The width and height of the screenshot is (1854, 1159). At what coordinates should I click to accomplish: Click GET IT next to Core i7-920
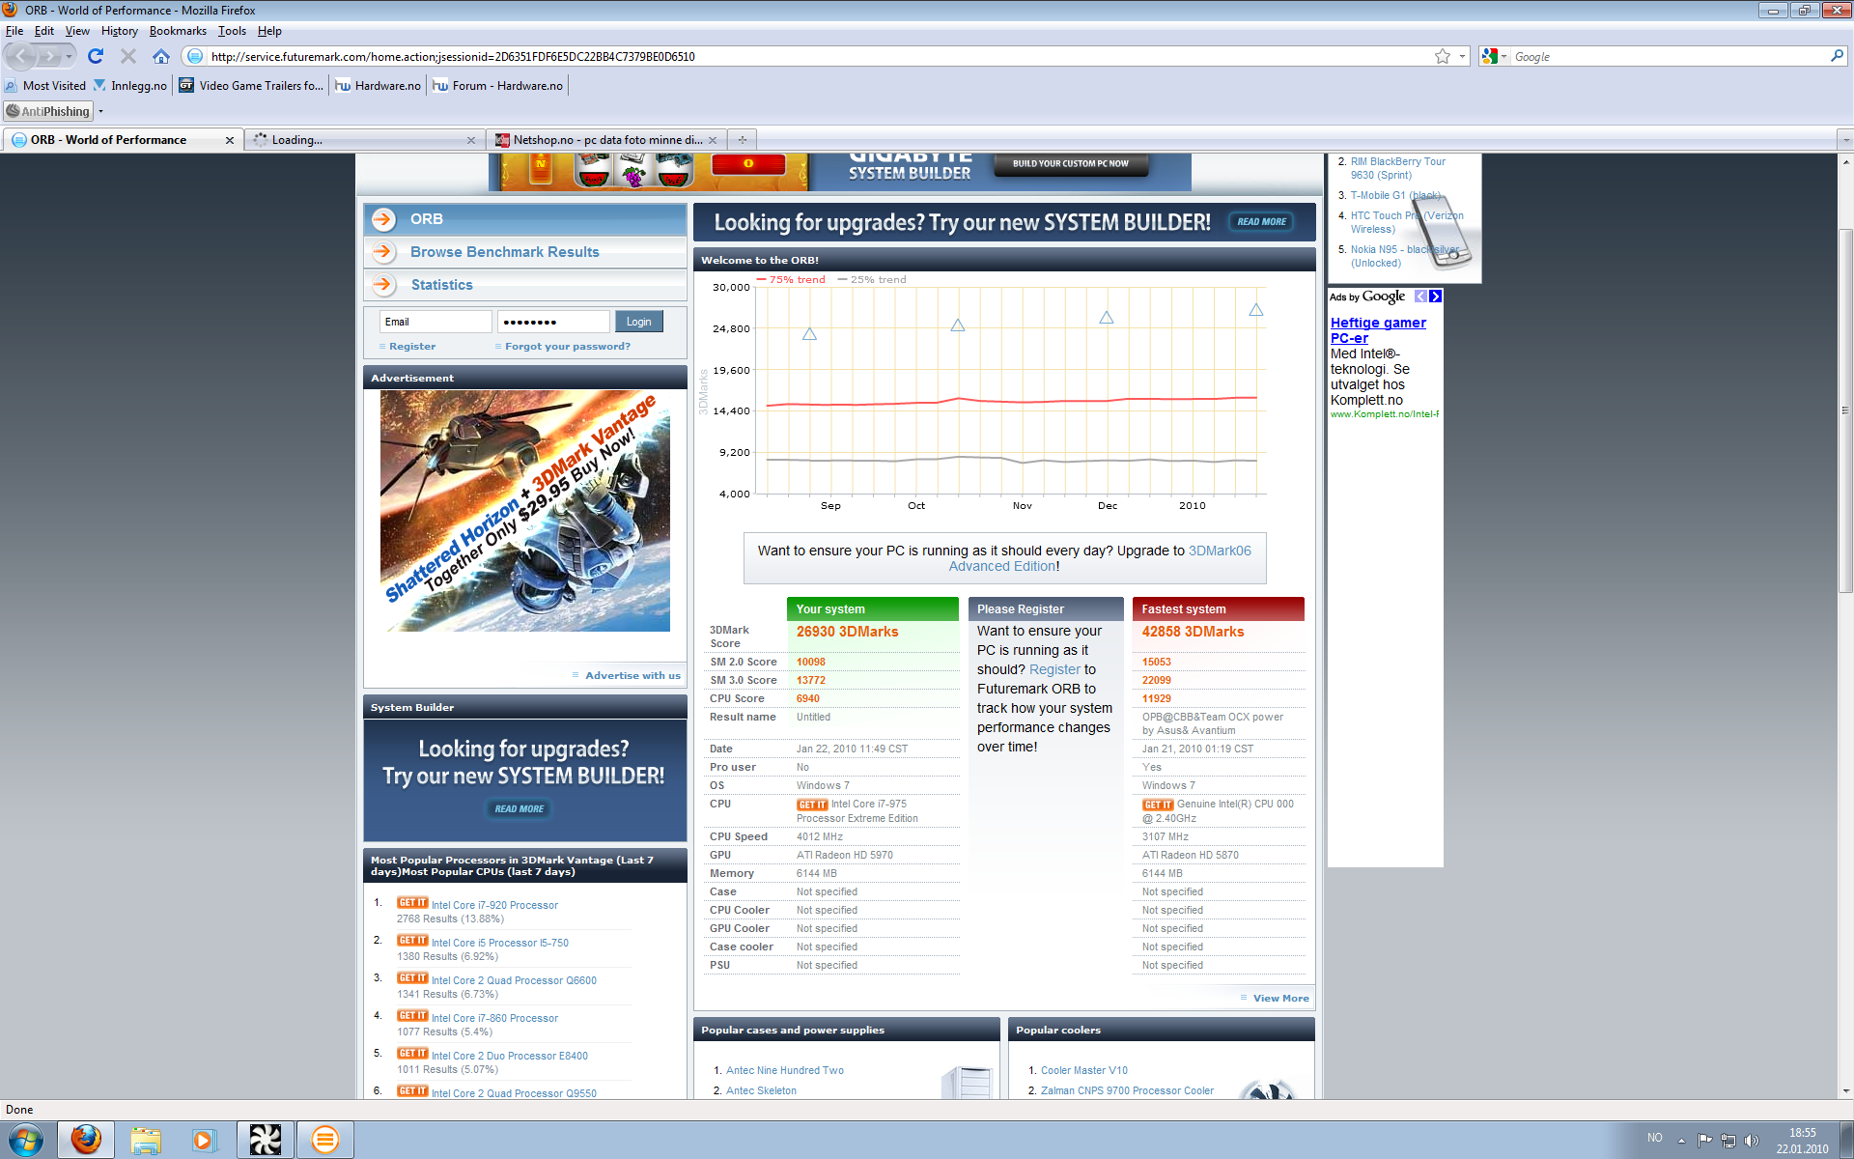[412, 903]
